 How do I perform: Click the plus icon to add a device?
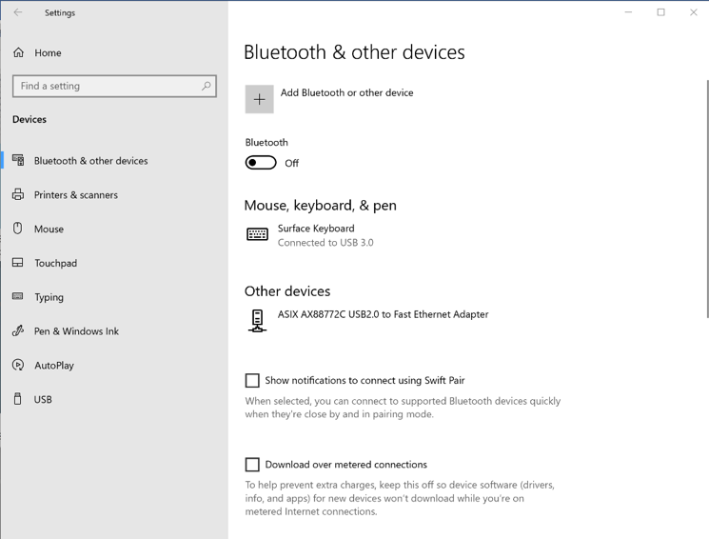pos(260,99)
